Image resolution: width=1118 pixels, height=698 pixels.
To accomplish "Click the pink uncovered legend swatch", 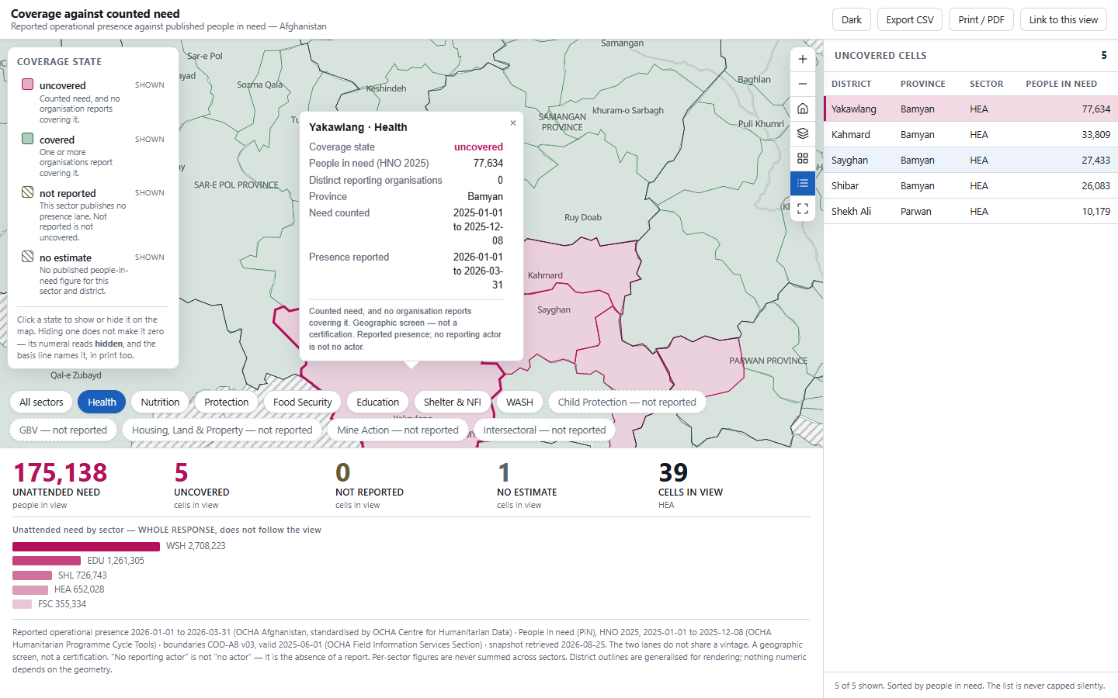I will tap(27, 85).
